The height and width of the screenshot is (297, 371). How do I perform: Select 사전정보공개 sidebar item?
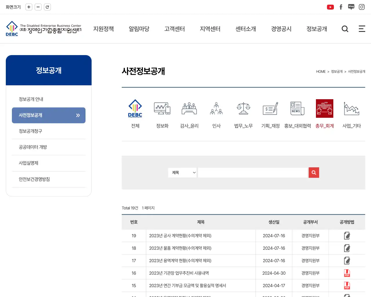pos(49,115)
